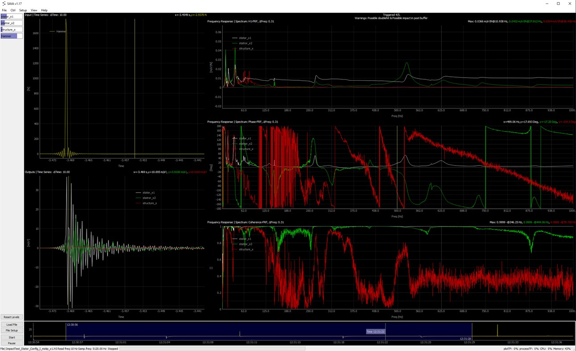Click statror_x2 legend in Outputs time series
The height and width of the screenshot is (351, 576).
(145, 198)
